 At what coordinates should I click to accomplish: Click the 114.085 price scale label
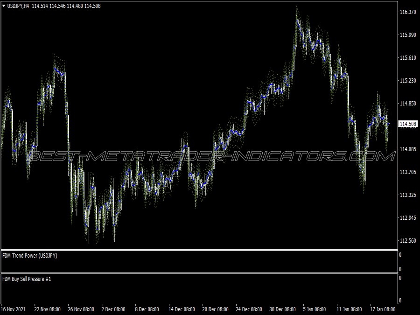click(x=408, y=149)
